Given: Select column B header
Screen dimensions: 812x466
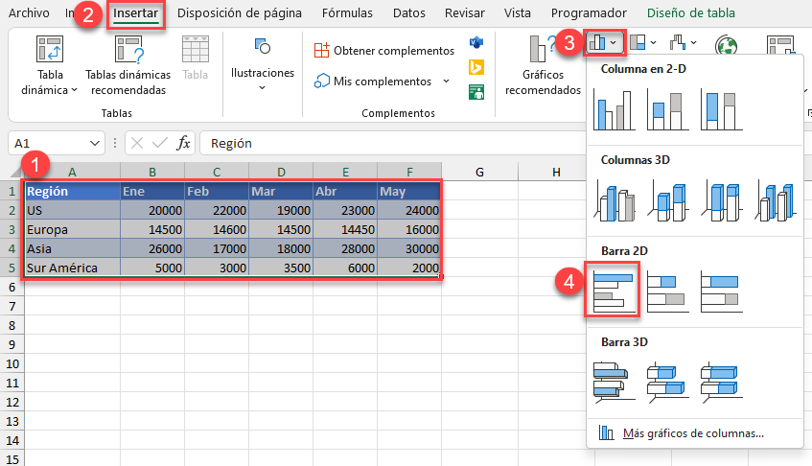Looking at the screenshot, I should point(152,172).
